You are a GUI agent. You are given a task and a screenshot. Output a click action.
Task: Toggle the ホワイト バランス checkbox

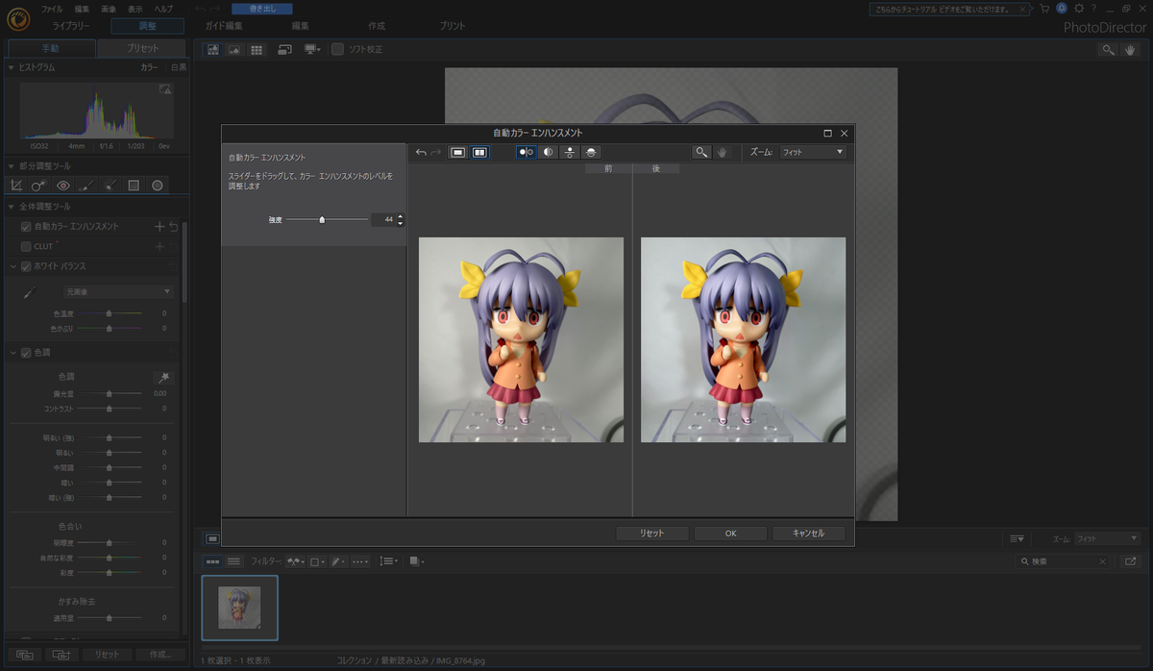point(27,265)
